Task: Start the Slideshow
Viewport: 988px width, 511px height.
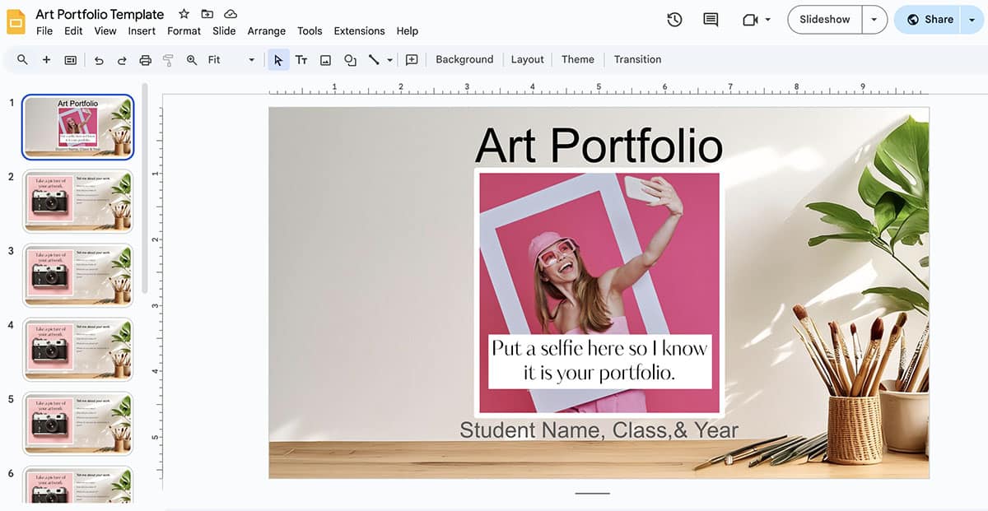Action: click(x=823, y=19)
